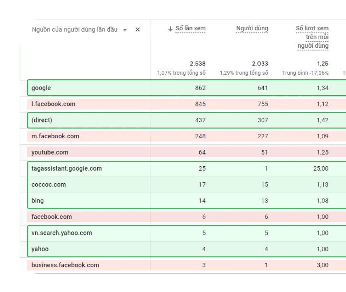Sort by the 'Người dùng' column header
346x292 pixels.
(x=252, y=28)
